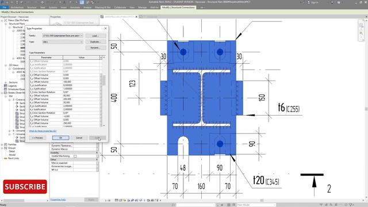
Task: Click the Sun Path icon in view control bar
Action: pos(125,201)
